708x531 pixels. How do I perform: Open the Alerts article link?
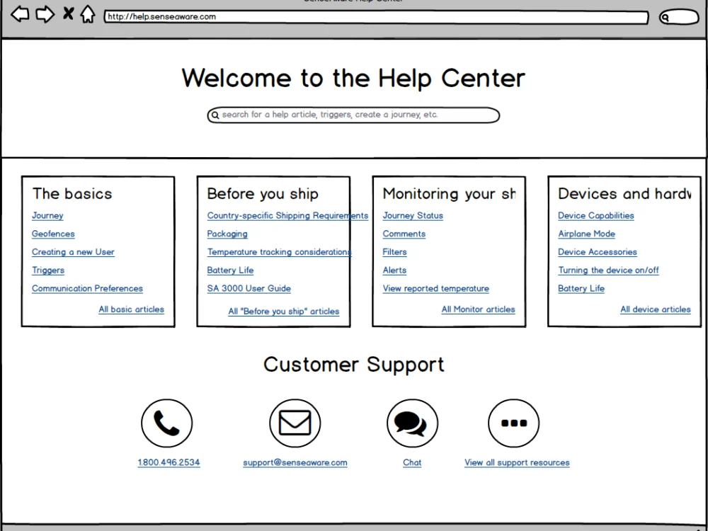click(x=394, y=270)
